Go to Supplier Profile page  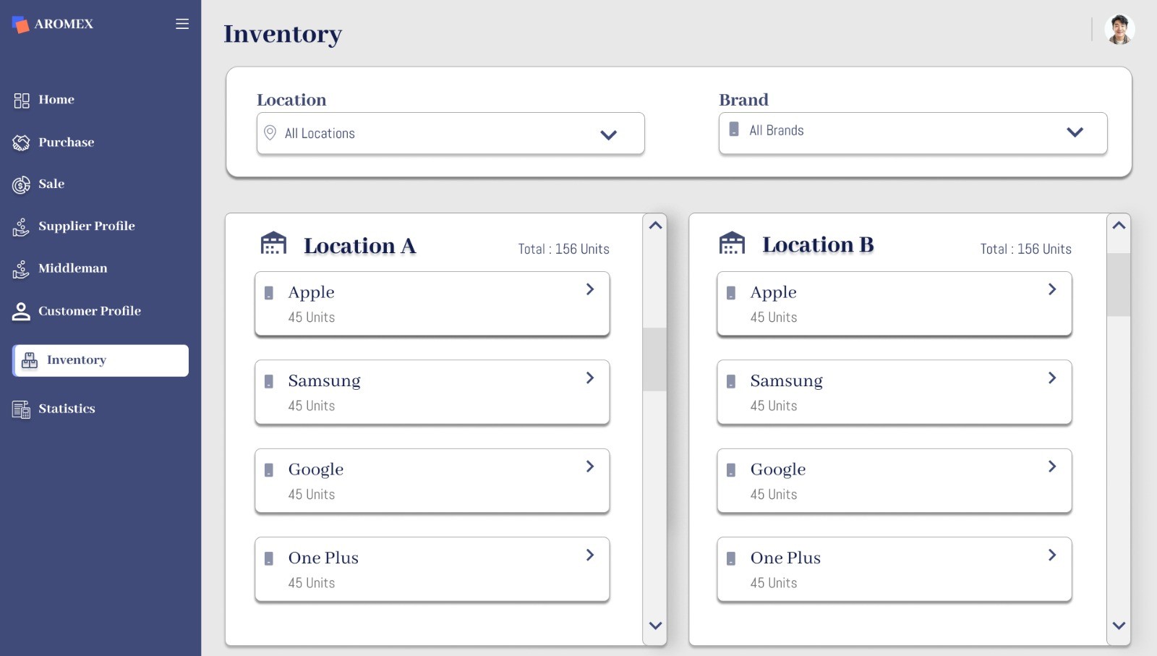86,226
